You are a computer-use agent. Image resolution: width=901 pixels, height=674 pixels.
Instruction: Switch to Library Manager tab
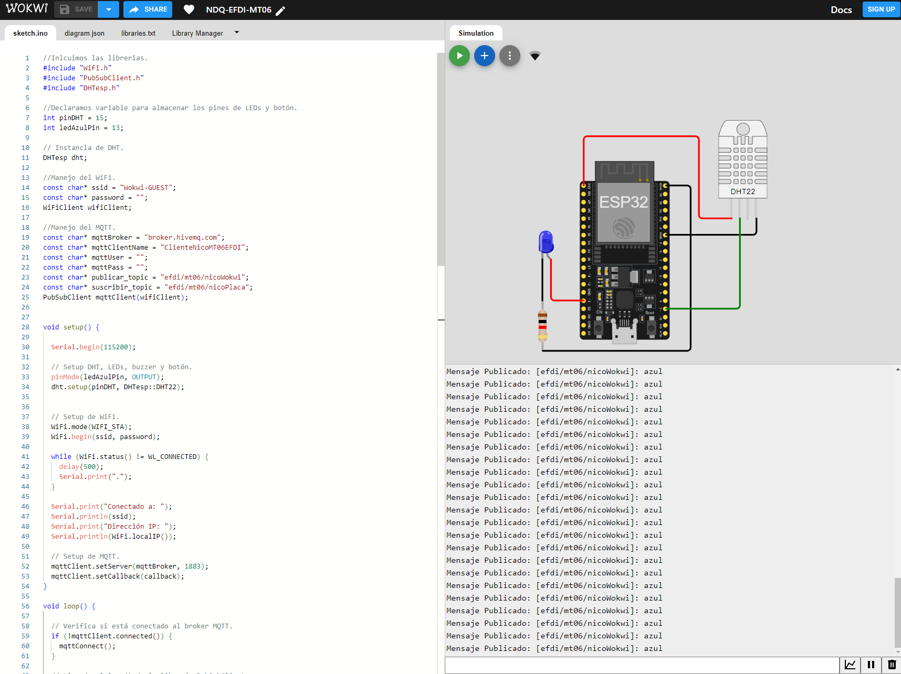pyautogui.click(x=197, y=33)
